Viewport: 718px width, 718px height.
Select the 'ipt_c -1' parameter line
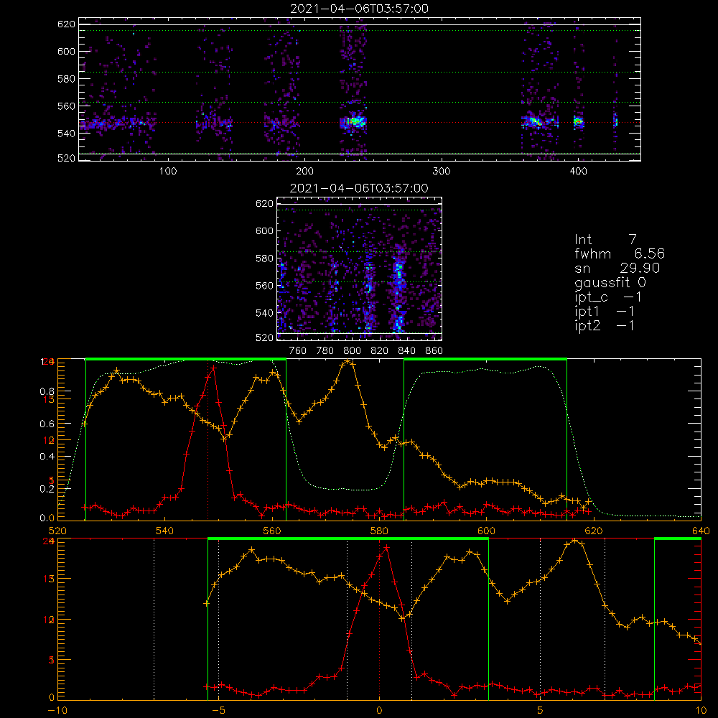(607, 297)
